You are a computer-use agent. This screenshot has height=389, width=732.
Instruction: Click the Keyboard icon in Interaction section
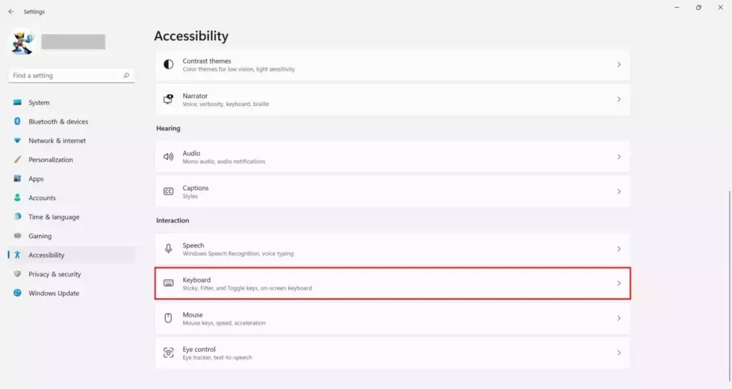(x=169, y=283)
